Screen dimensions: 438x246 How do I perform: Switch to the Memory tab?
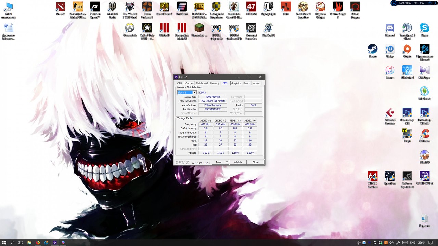click(x=215, y=83)
